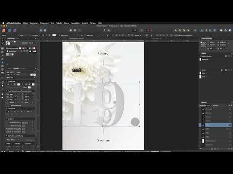Click the red-purple snapping magnet toolbar icon
Screen dimensions: 233x174
pos(149,30)
